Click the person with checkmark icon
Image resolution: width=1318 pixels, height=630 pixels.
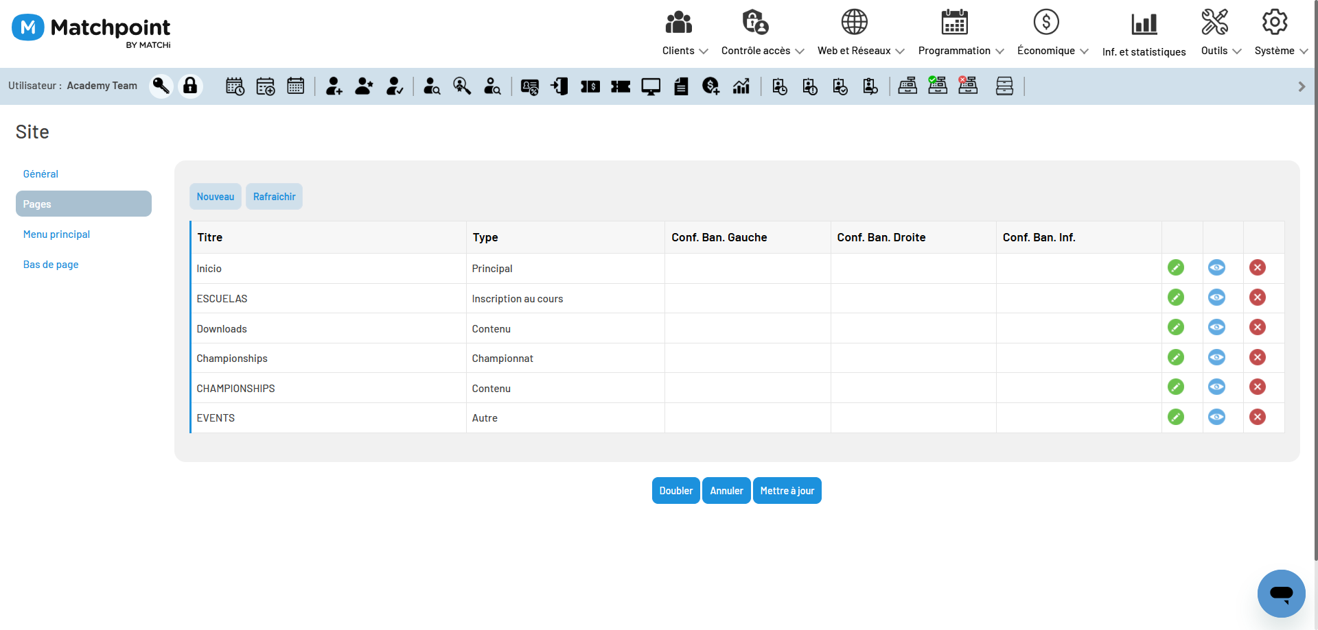click(395, 86)
